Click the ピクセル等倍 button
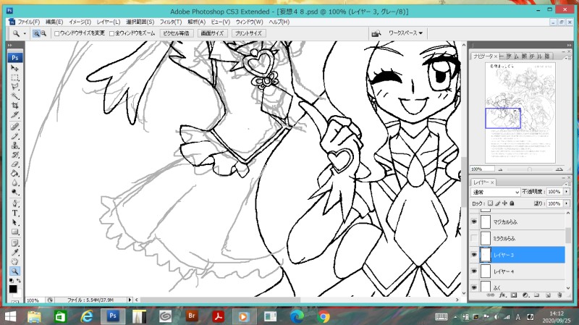This screenshot has height=325, width=579. tap(176, 33)
